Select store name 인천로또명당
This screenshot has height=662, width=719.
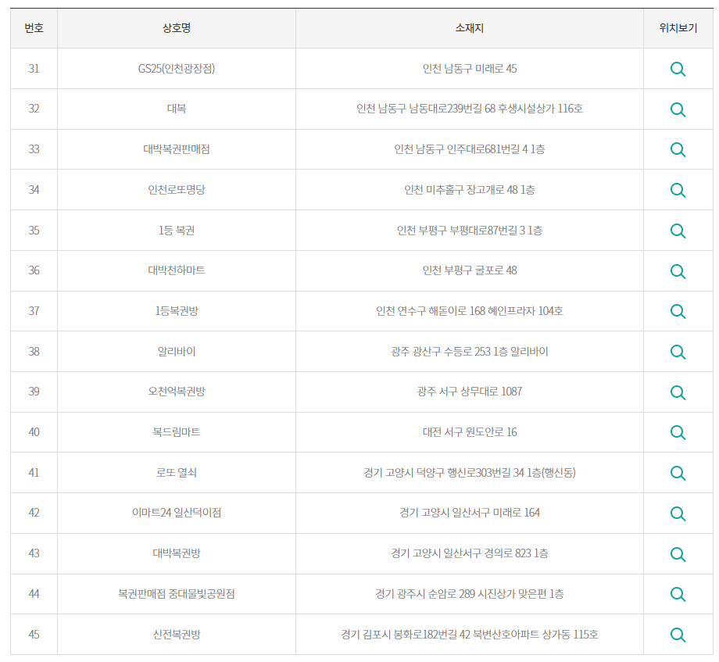(177, 189)
